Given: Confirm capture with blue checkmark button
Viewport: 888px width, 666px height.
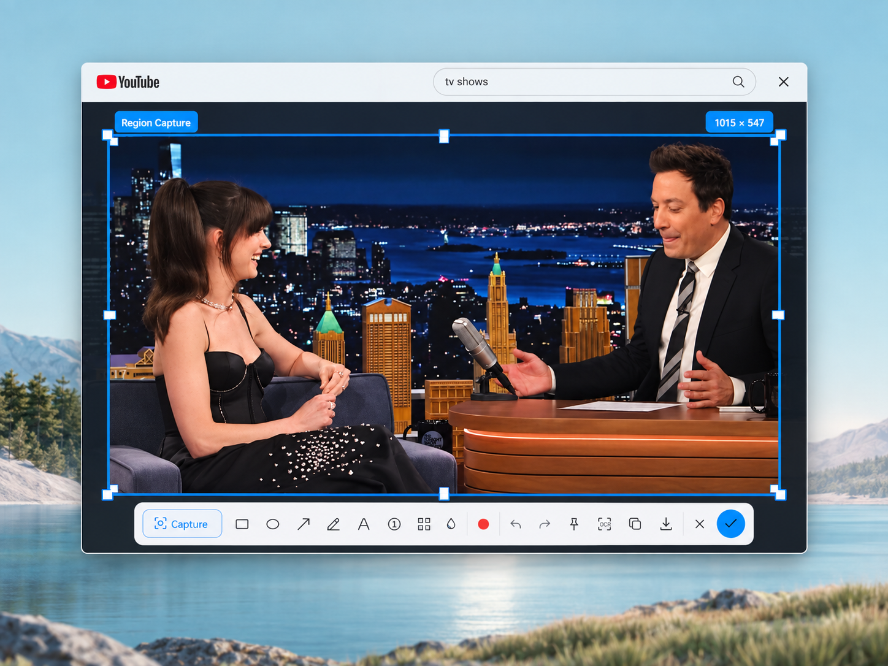Looking at the screenshot, I should coord(731,524).
